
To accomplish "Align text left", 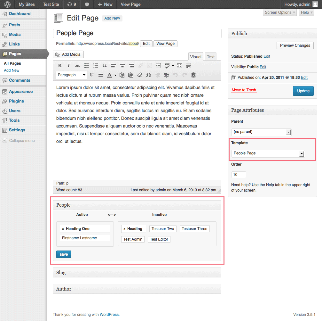I will click(114, 66).
